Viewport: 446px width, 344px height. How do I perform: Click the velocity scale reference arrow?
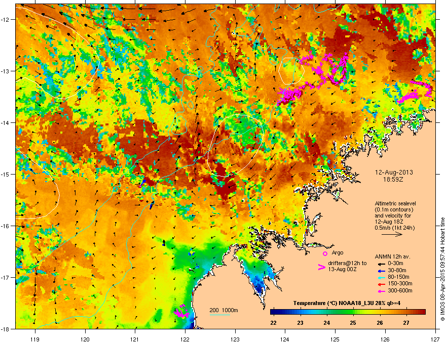(392, 234)
